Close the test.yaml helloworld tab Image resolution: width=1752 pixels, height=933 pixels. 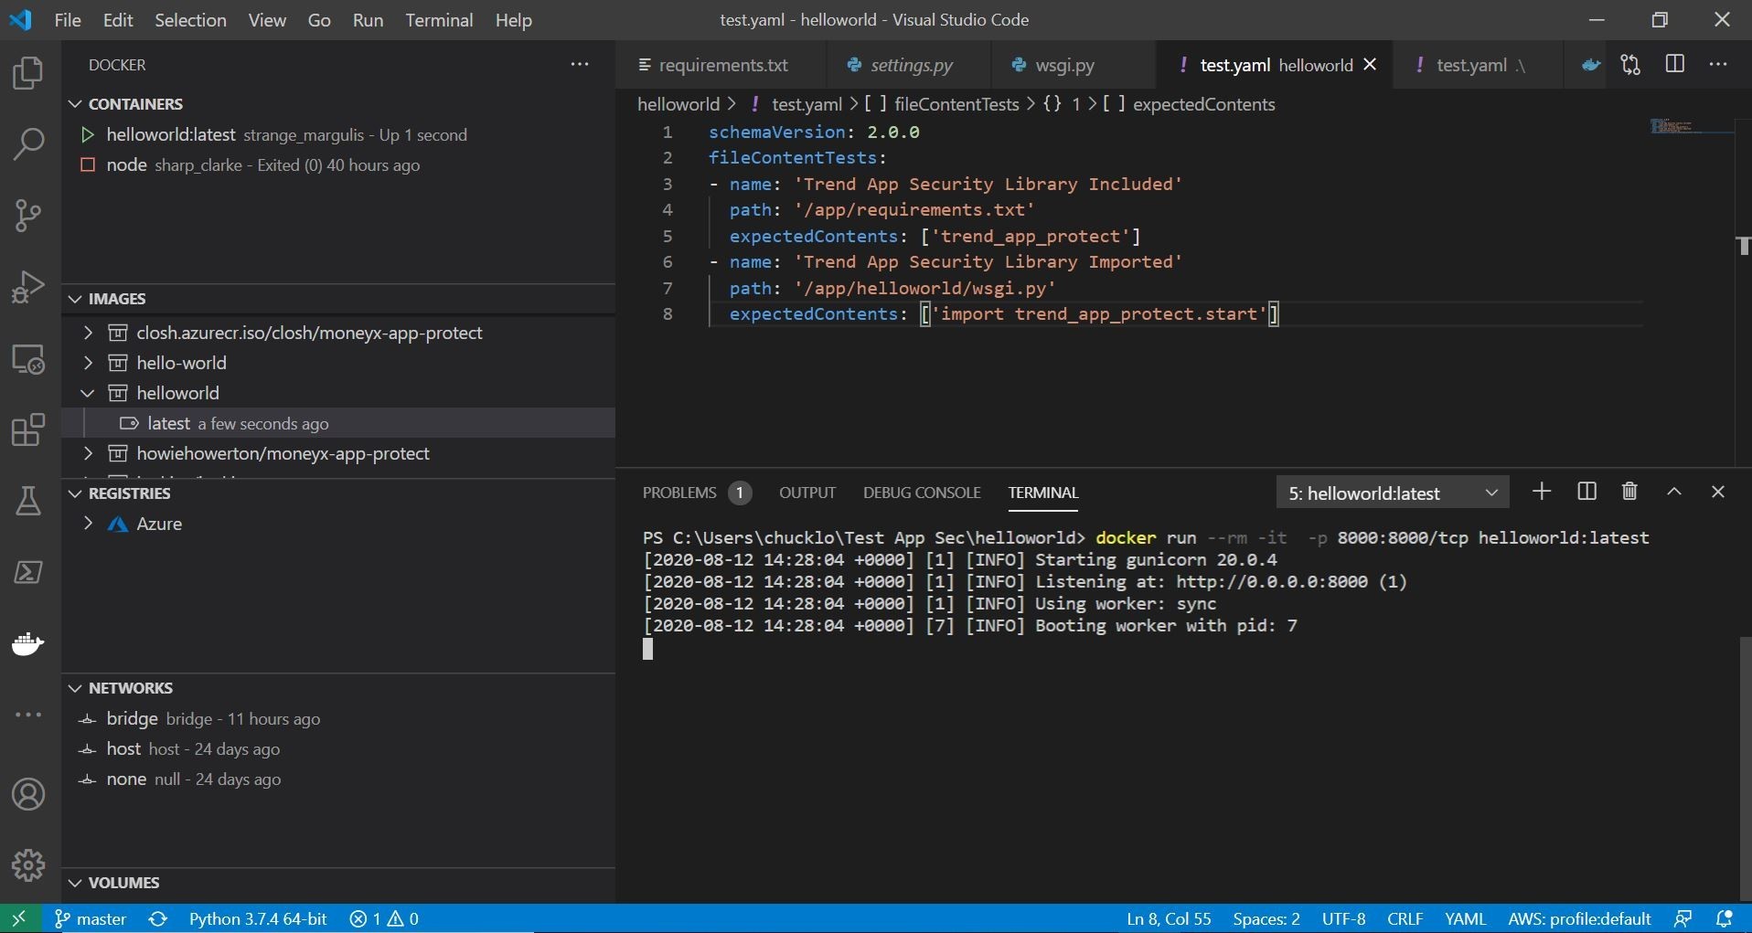coord(1370,65)
